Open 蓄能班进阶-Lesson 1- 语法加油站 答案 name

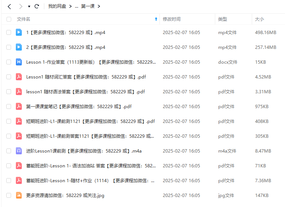[x=91, y=166]
